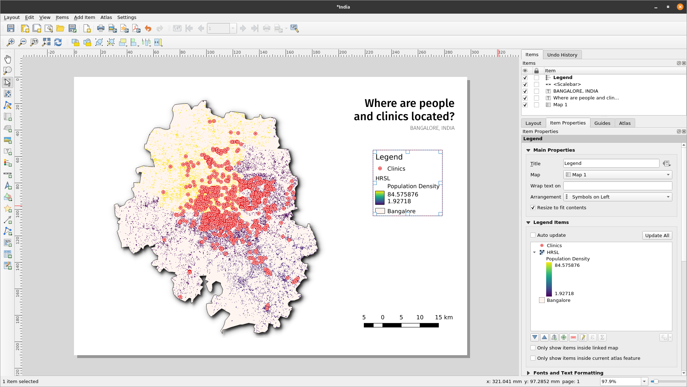This screenshot has width=687, height=387.
Task: Click insert expression button beside Title
Action: click(667, 163)
